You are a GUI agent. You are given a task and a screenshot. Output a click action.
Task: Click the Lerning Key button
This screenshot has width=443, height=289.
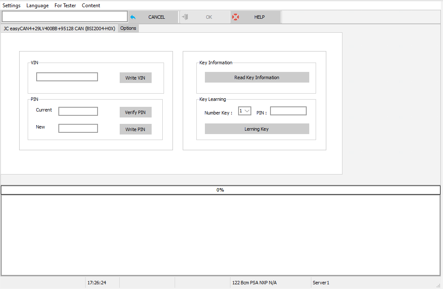(x=257, y=129)
